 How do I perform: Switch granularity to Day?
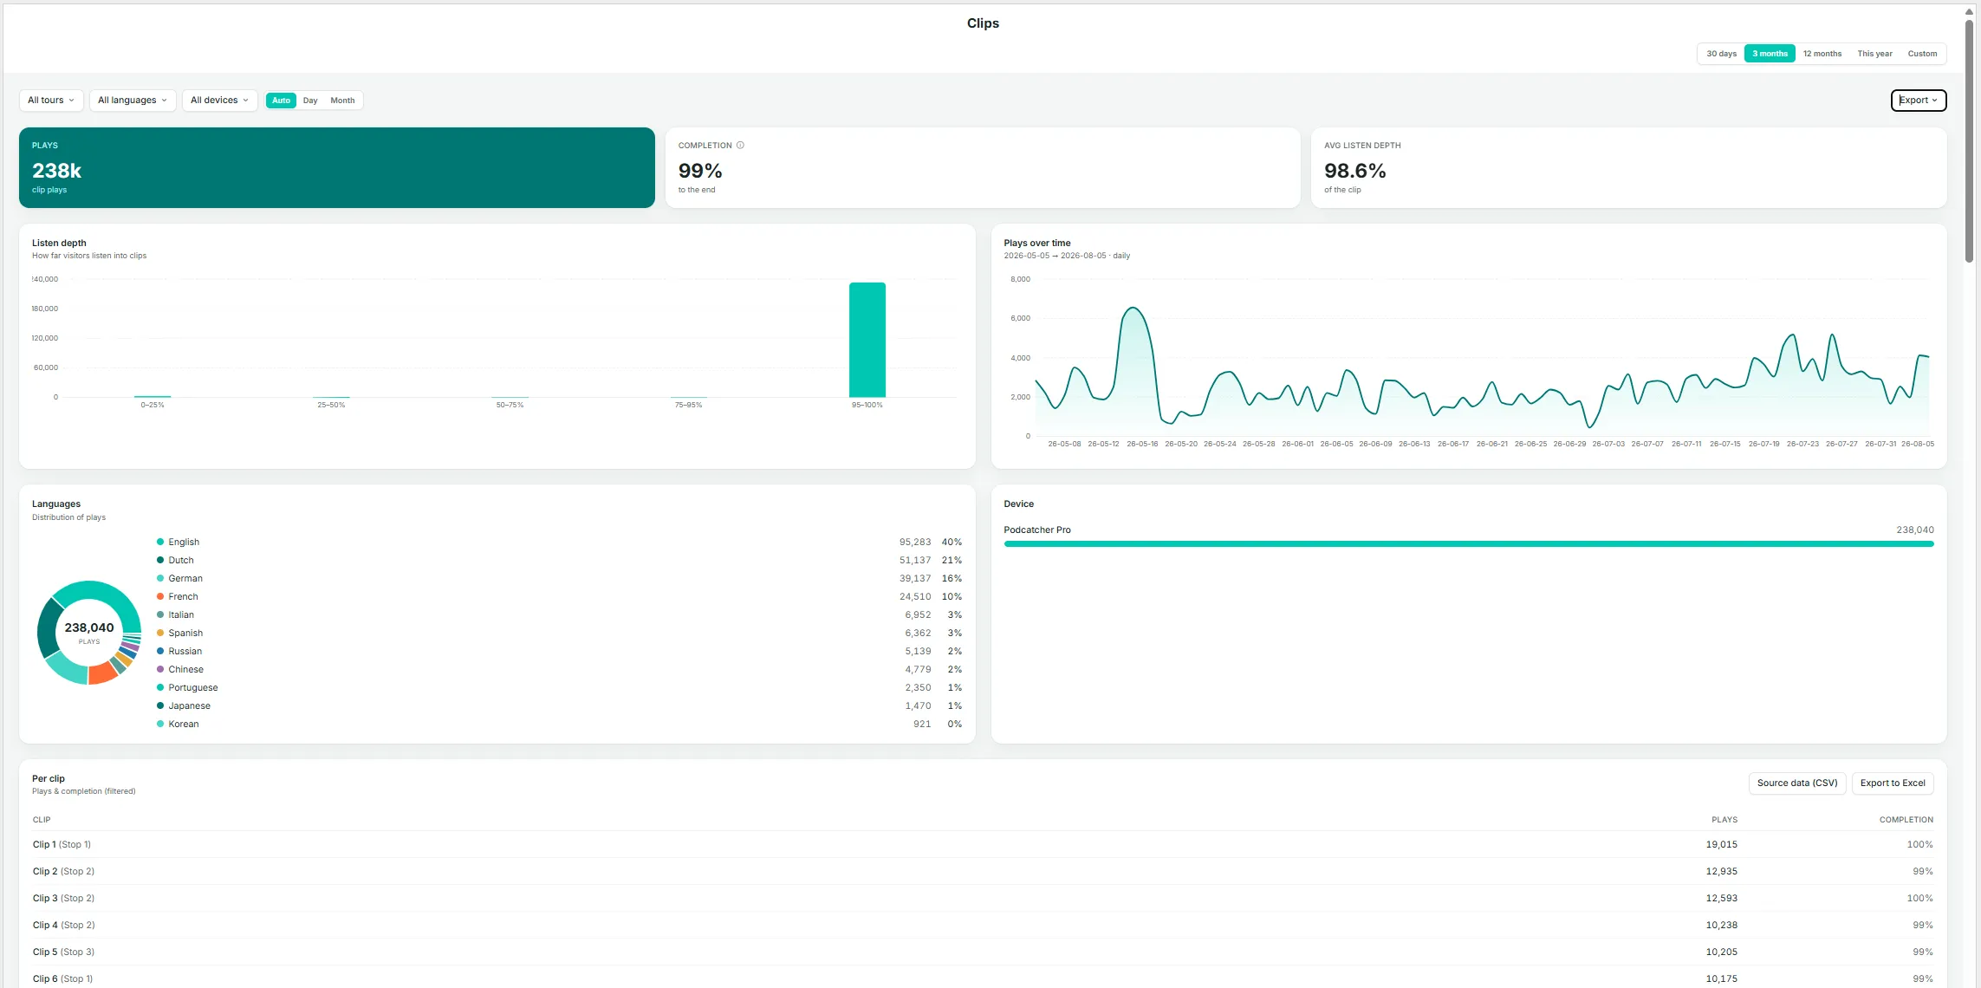pyautogui.click(x=310, y=101)
